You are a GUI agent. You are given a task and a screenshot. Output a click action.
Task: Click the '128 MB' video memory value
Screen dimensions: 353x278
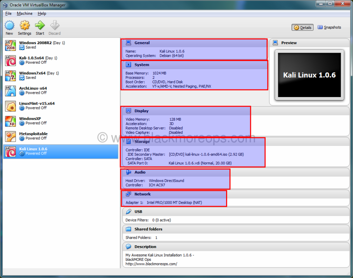[x=175, y=119]
